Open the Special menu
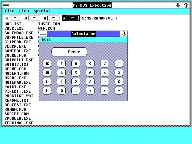 tap(42, 11)
